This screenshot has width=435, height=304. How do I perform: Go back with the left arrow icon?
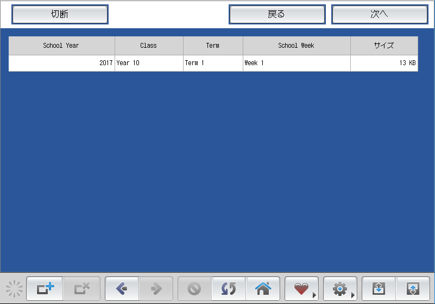click(x=122, y=288)
